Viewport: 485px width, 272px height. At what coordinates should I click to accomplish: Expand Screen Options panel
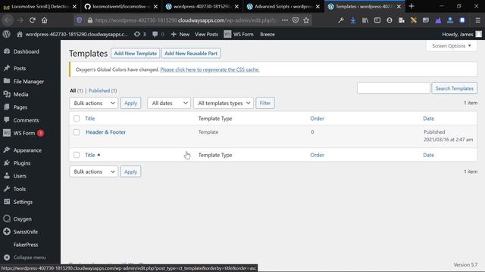(x=452, y=46)
